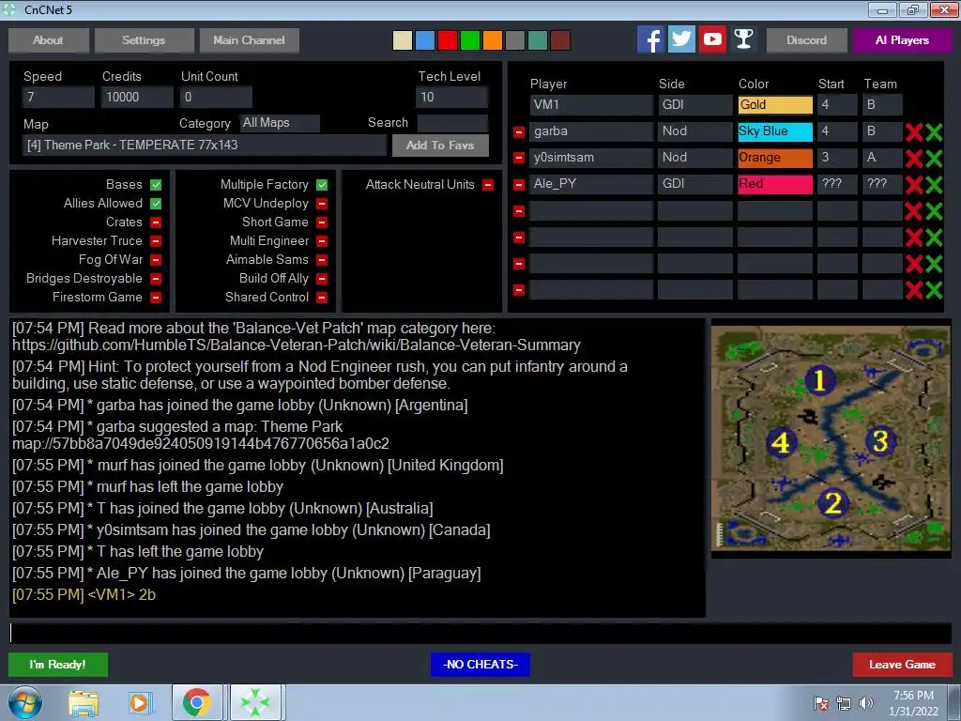Enable the Firestorm Game option
This screenshot has height=721, width=961.
pos(156,298)
